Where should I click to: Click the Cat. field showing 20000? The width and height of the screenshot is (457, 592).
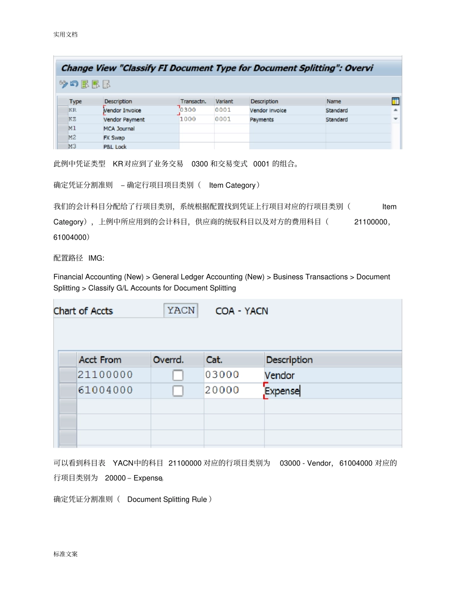click(234, 391)
